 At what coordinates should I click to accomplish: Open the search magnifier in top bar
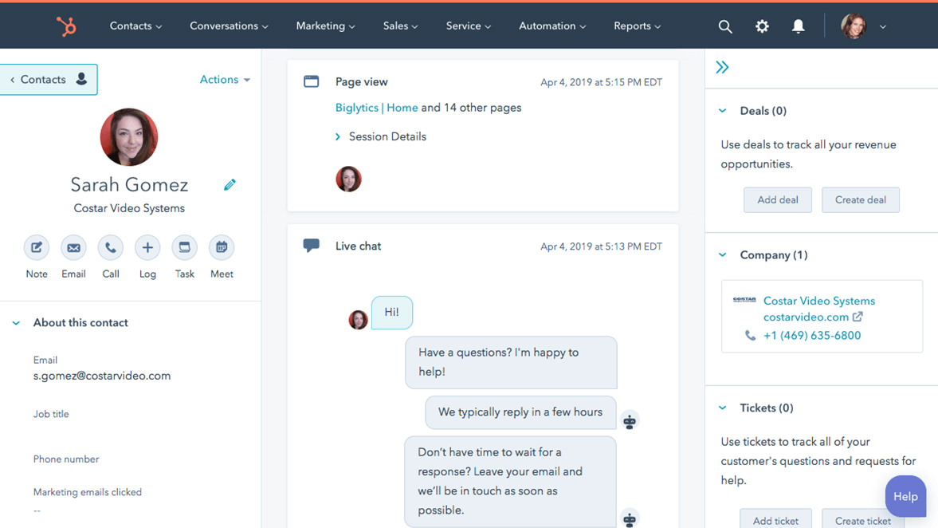point(724,26)
